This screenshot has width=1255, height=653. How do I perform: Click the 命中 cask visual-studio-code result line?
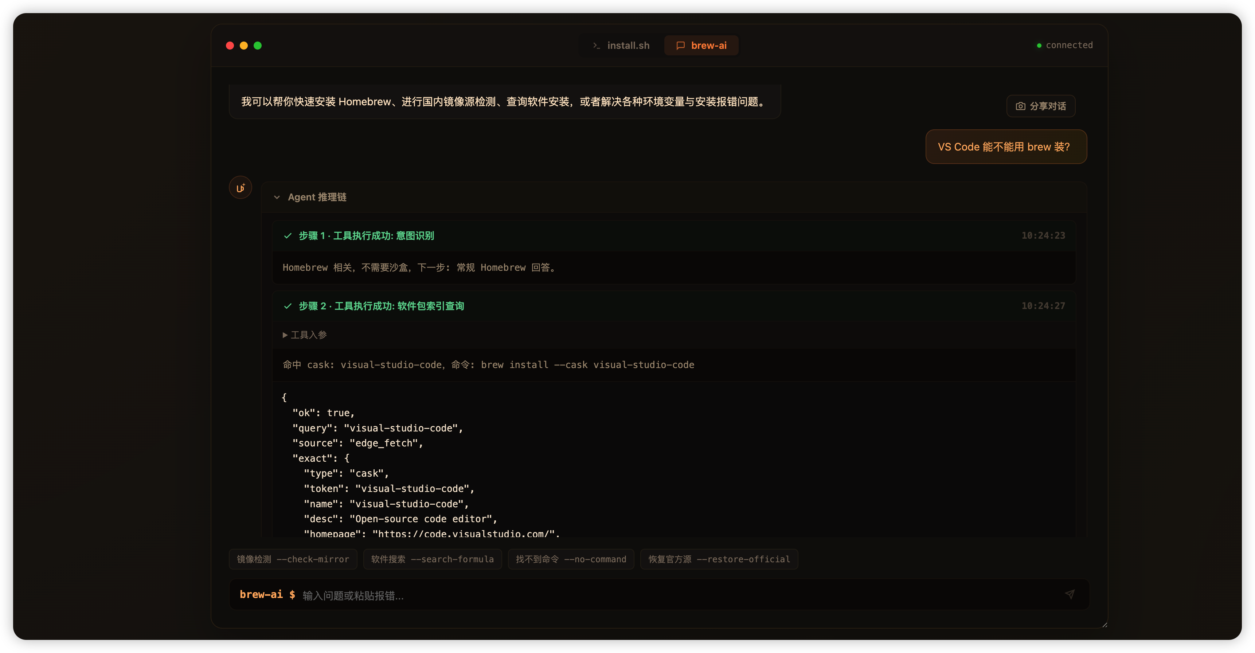coord(488,364)
